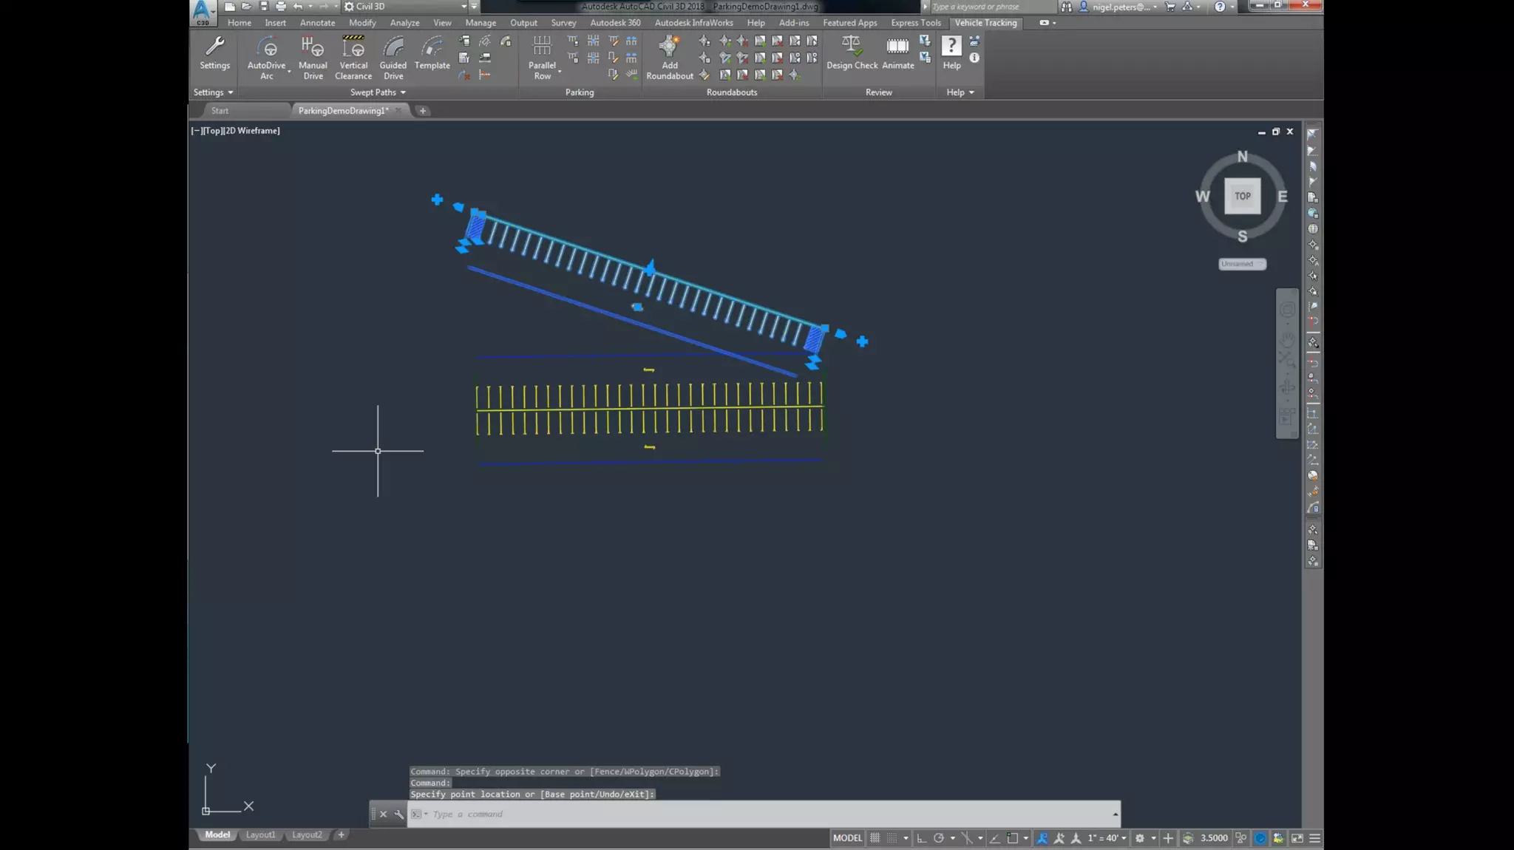1514x850 pixels.
Task: Start the AutoDrive Arc tool
Action: [x=266, y=58]
